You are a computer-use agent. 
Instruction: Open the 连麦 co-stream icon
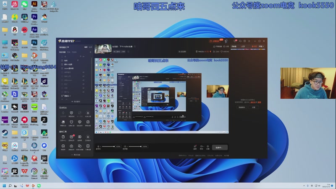click(x=195, y=147)
